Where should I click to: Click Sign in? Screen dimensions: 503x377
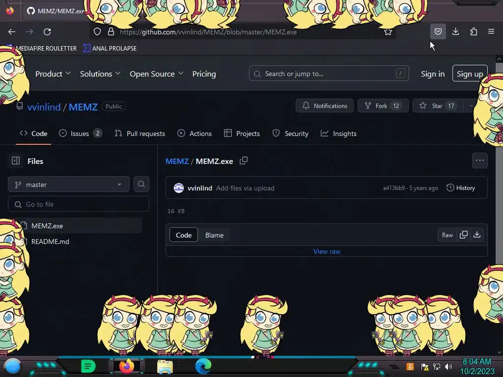tap(433, 74)
